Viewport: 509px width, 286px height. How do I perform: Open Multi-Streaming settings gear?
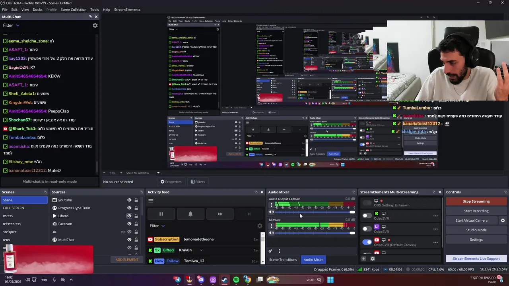(373, 259)
